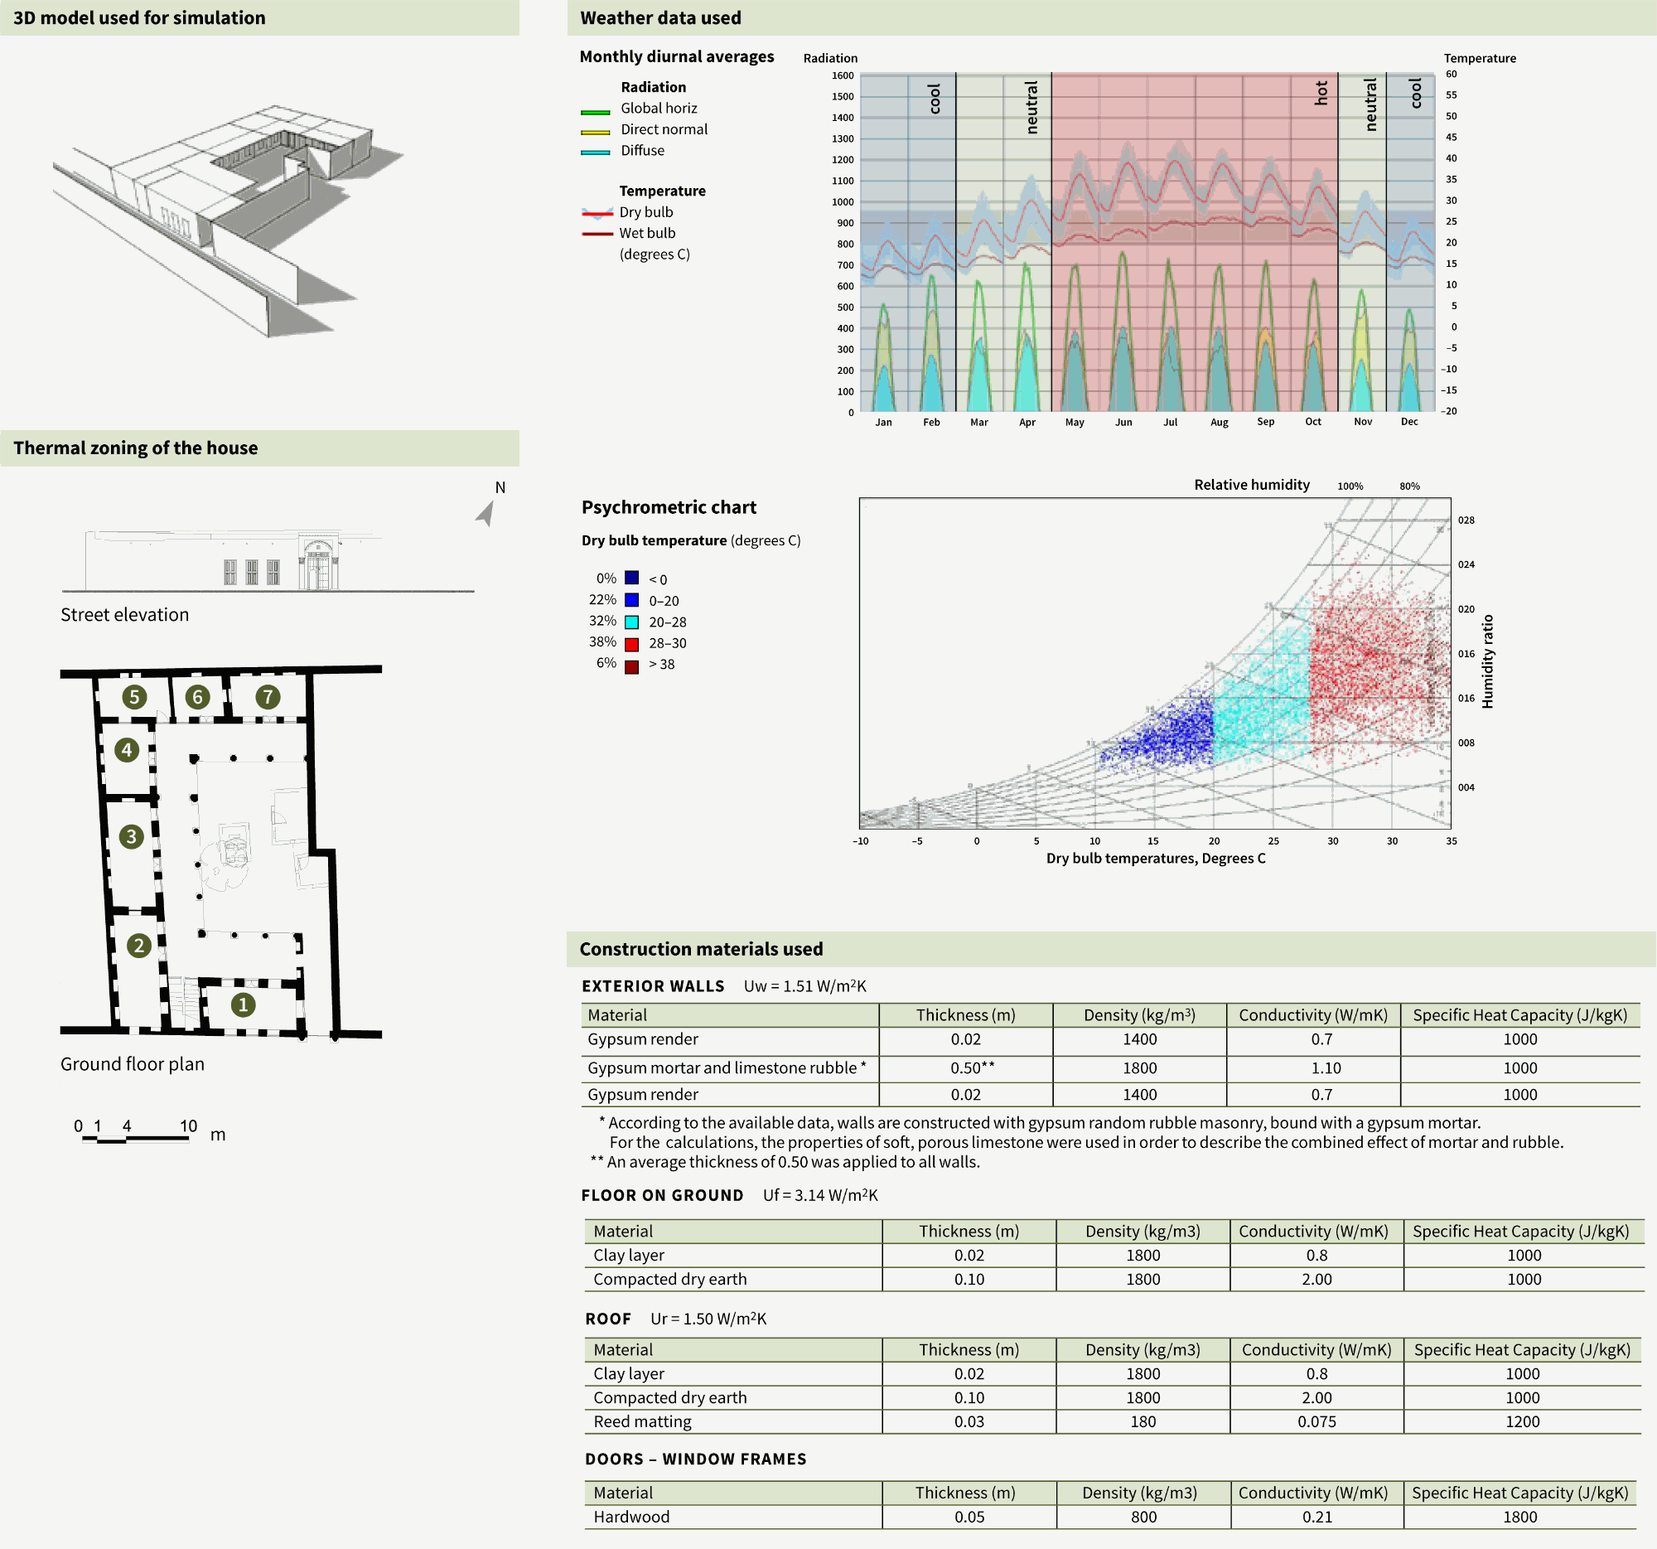Screen dimensions: 1657x1549
Task: Click the cyan 20–28 temperature swatch
Action: point(632,622)
